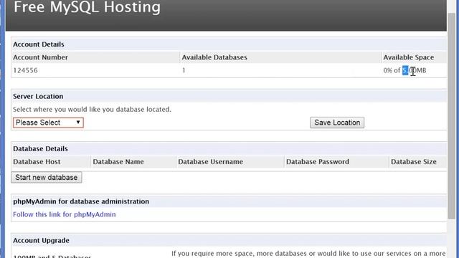Click the Server Location section heading

pos(38,97)
